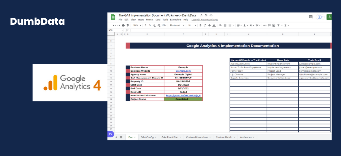The width and height of the screenshot is (341, 156).
Task: Open the Google Sheets home icon
Action: (113, 17)
